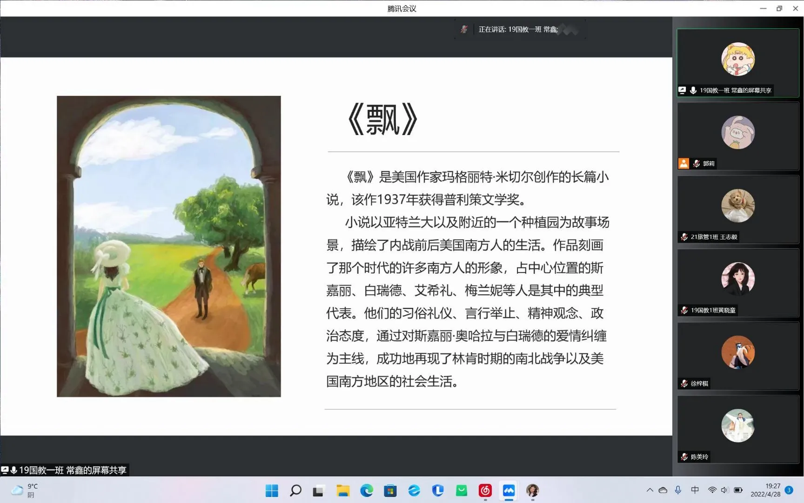The image size is (804, 503).
Task: Select 19国教1班黄晓童 participant avatar
Action: point(738,279)
